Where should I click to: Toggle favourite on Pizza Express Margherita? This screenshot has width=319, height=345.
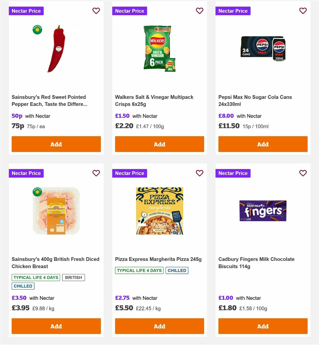point(199,173)
